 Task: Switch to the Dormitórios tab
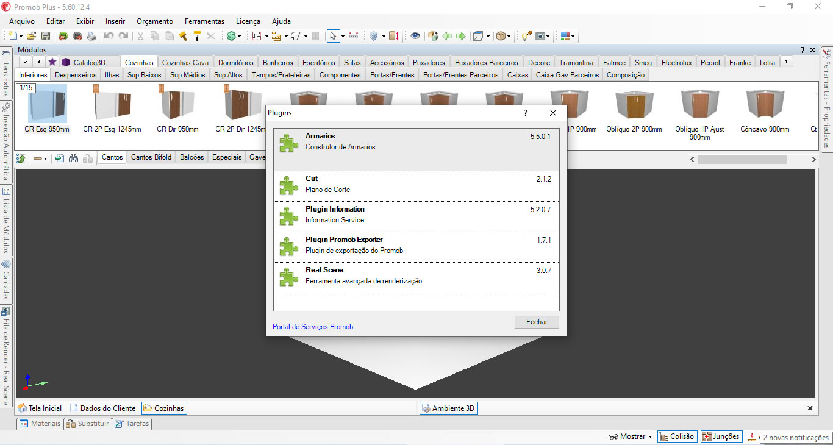pyautogui.click(x=235, y=62)
